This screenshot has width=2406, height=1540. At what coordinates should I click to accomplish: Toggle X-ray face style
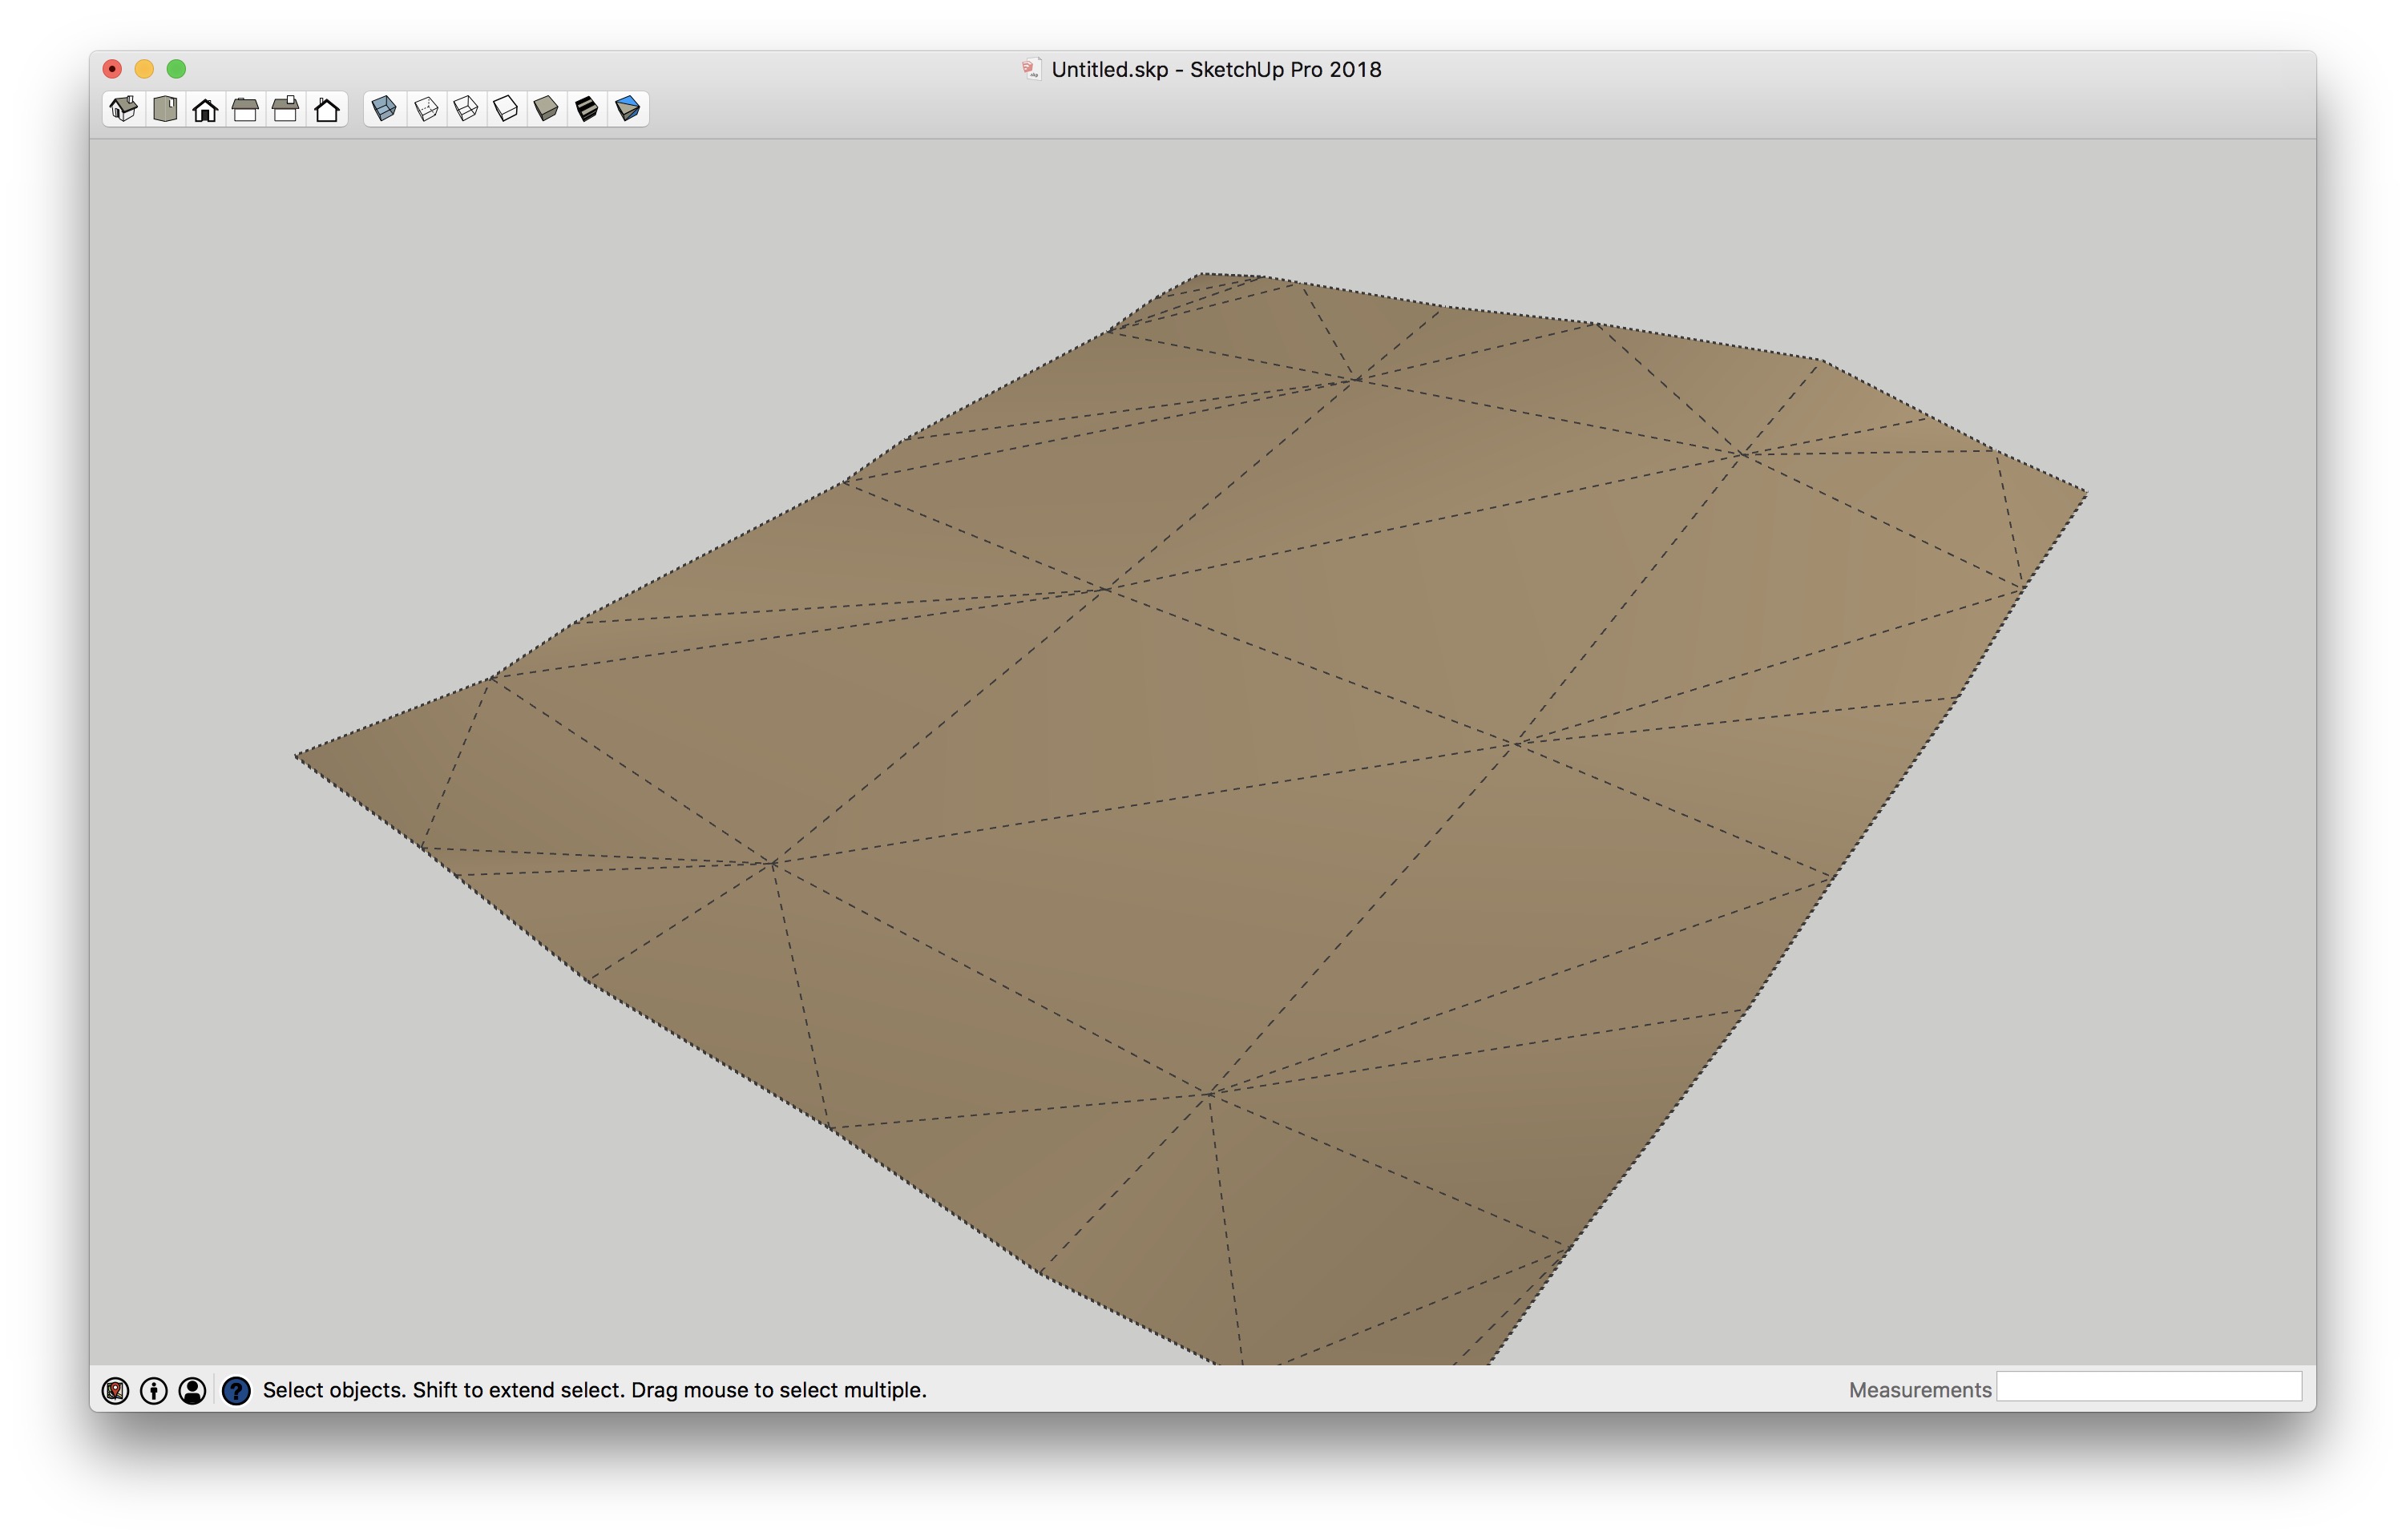point(385,109)
